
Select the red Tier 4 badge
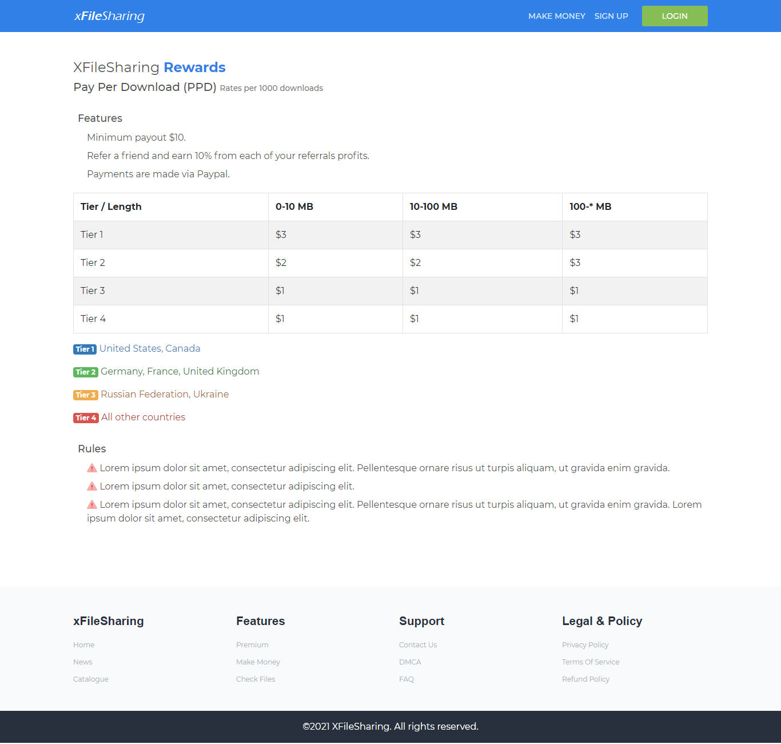point(86,417)
